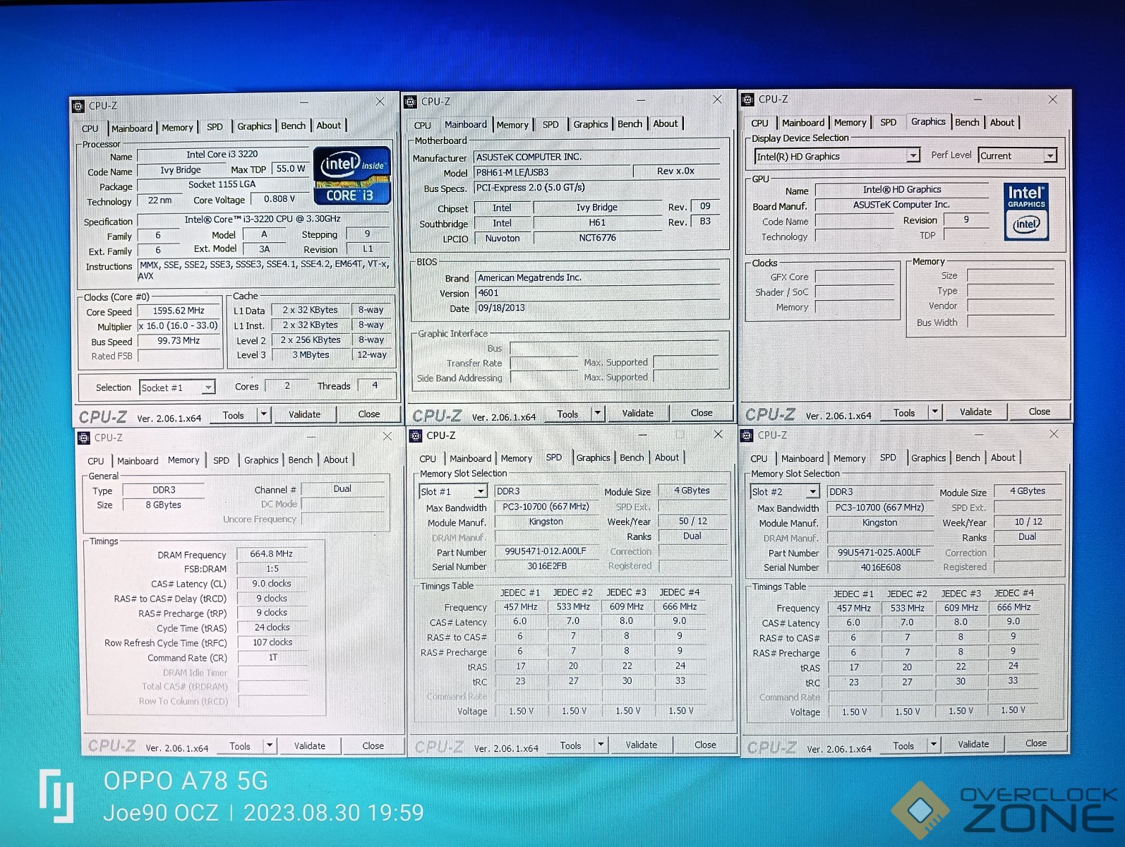Click Validate in the processor CPU window

(x=304, y=414)
